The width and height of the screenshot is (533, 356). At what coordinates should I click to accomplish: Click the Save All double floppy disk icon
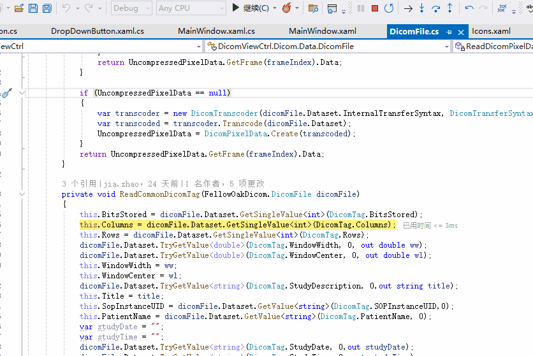tap(47, 8)
